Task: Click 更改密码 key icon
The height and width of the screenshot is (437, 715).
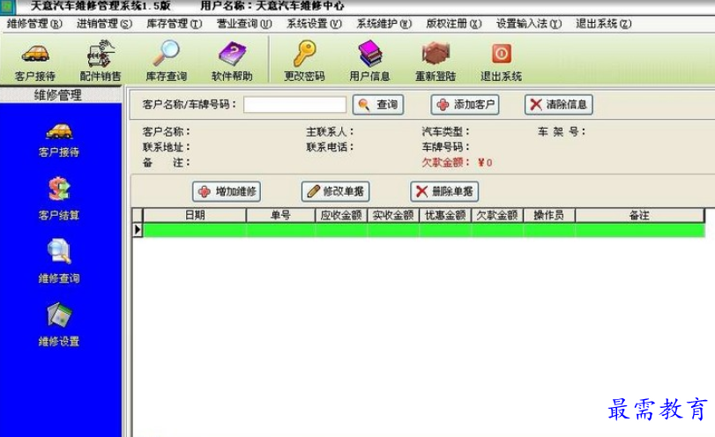Action: tap(305, 62)
